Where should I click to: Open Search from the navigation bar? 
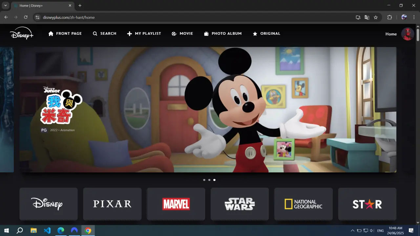(104, 33)
